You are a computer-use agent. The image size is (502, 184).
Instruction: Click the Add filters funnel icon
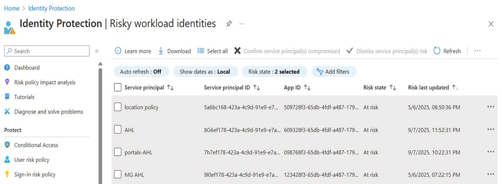point(319,71)
